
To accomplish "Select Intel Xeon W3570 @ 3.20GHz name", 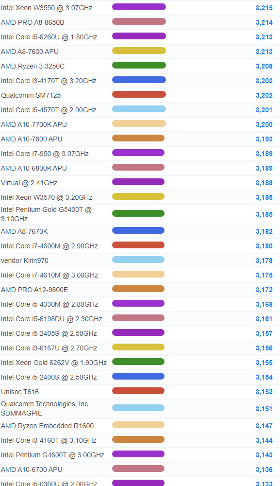I will [x=47, y=197].
